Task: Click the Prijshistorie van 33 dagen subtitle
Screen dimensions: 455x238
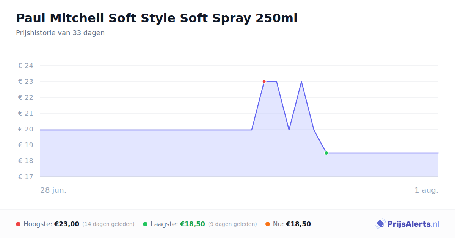Action: pos(60,33)
